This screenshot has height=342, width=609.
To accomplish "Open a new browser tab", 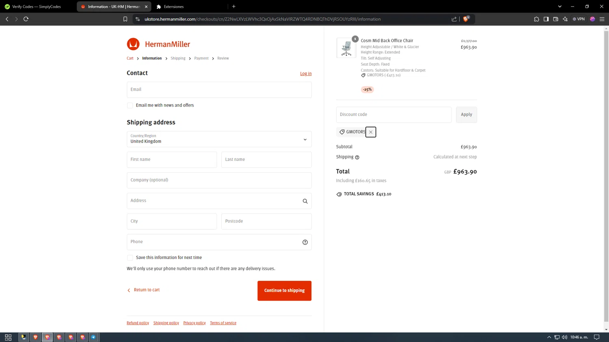I will click(234, 6).
